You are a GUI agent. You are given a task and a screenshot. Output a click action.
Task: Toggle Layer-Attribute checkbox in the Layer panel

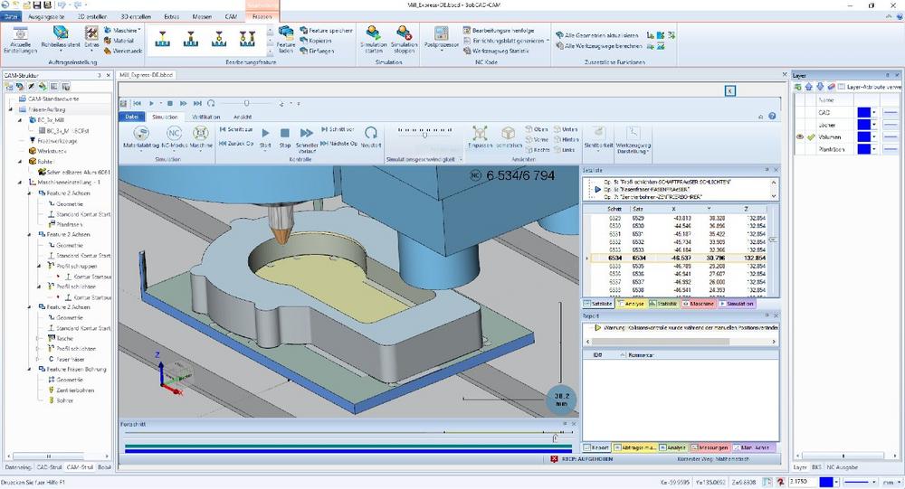tap(842, 87)
